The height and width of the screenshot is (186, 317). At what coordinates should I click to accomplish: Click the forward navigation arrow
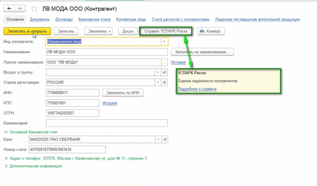20,9
